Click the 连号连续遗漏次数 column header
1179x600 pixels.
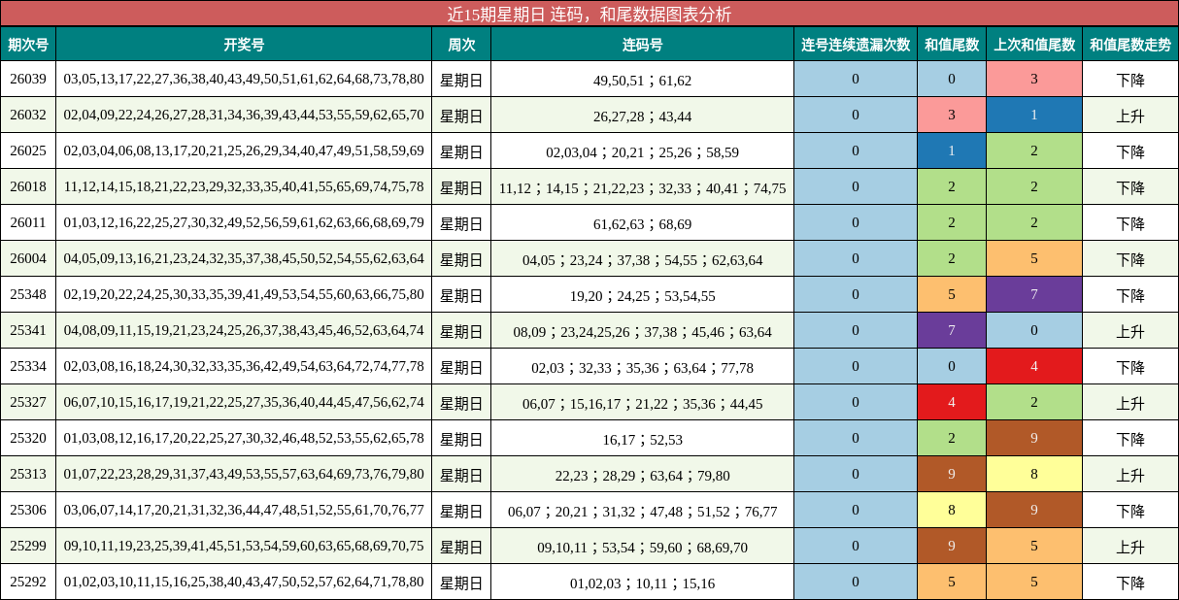(855, 44)
